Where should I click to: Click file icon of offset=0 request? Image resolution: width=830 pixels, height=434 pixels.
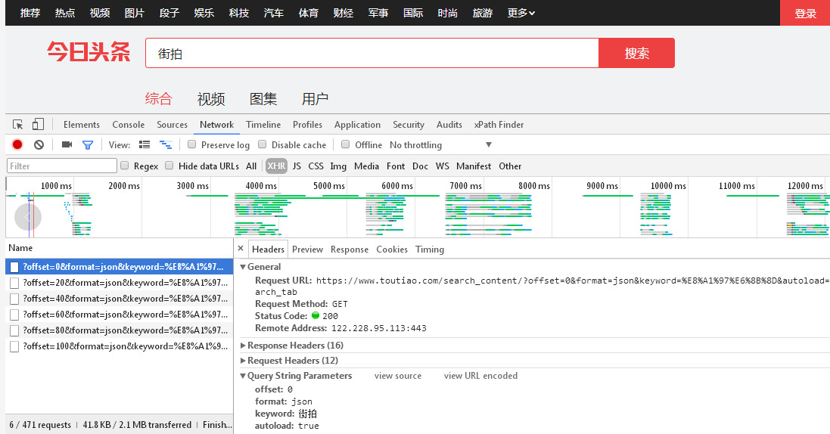pyautogui.click(x=14, y=268)
